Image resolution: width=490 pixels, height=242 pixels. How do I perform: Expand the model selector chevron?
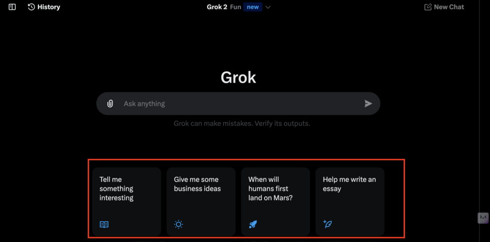[268, 7]
